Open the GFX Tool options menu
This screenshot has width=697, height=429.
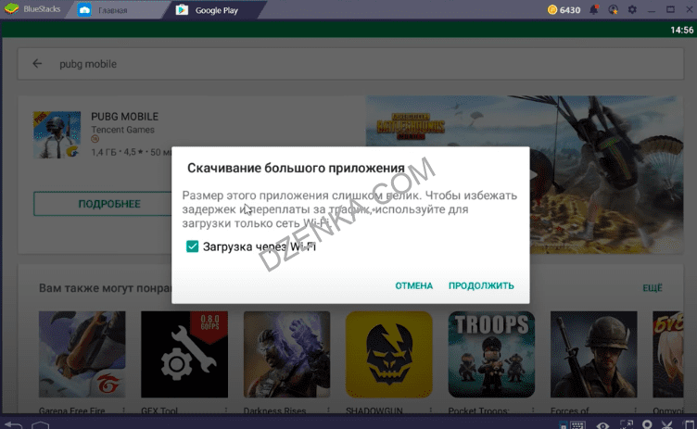(226, 410)
